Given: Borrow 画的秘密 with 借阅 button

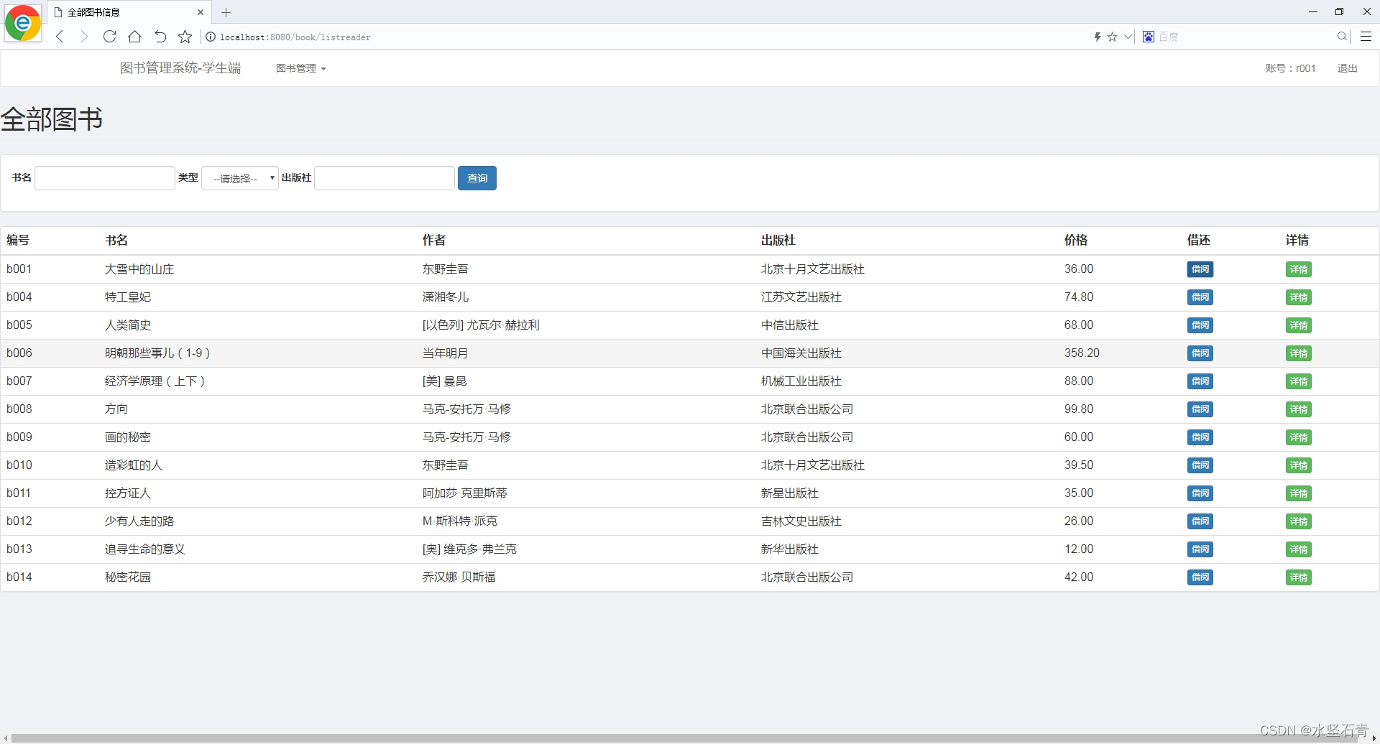Looking at the screenshot, I should point(1200,437).
